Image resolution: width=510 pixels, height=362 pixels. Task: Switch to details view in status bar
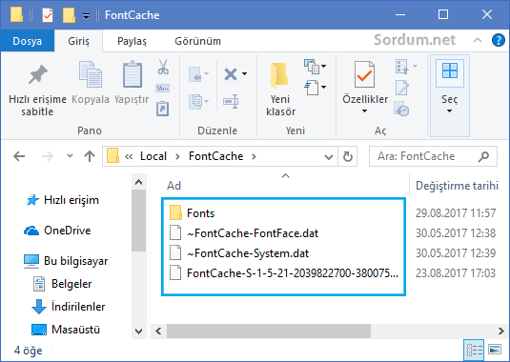[x=474, y=350]
